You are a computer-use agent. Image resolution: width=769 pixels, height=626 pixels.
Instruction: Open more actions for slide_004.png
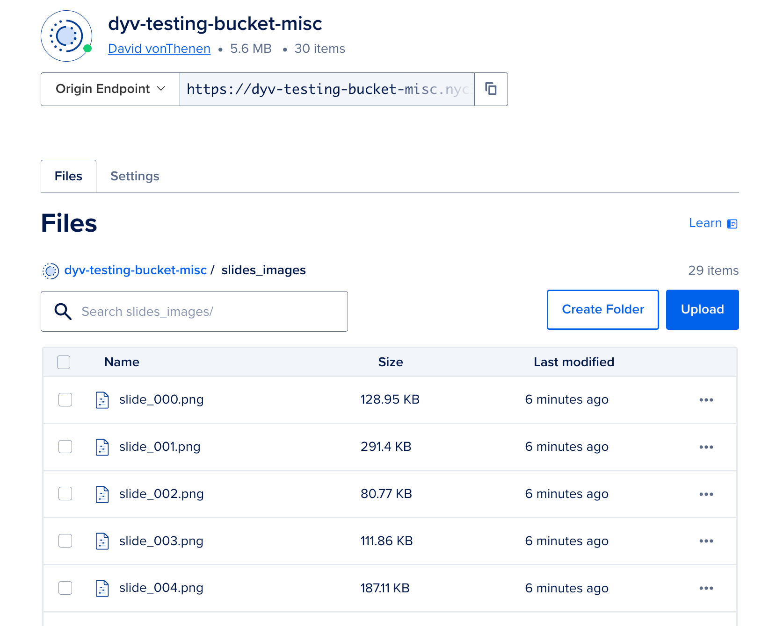click(x=706, y=588)
